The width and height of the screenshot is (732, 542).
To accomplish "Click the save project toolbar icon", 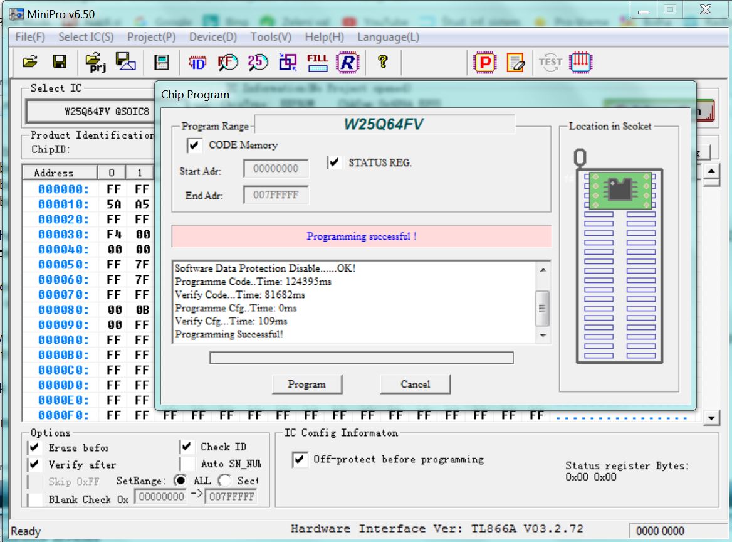I will [125, 61].
